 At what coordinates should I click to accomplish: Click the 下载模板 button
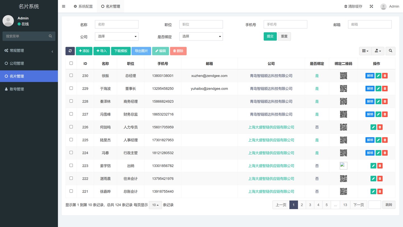click(x=121, y=51)
